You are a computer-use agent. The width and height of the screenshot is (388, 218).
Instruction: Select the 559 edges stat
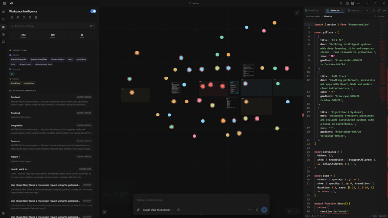point(52,36)
